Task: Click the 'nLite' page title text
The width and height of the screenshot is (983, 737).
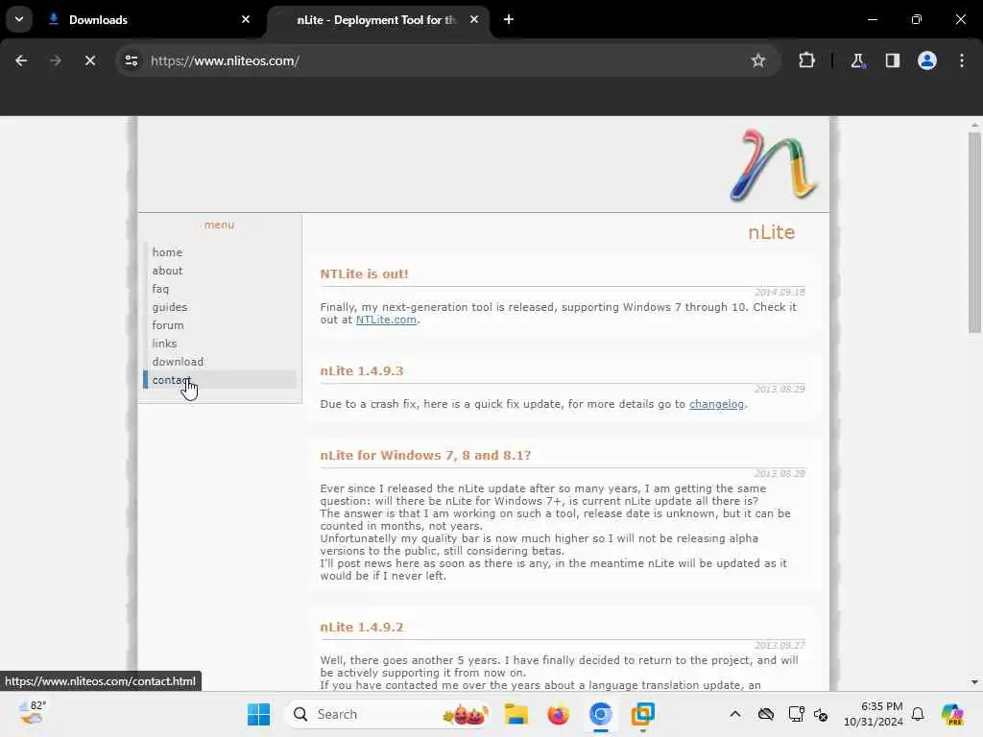Action: [x=771, y=232]
